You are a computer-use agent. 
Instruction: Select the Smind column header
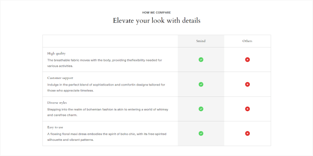click(201, 41)
